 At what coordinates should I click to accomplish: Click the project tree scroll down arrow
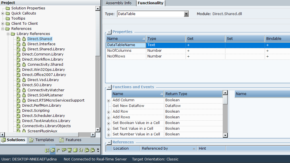click(x=98, y=130)
